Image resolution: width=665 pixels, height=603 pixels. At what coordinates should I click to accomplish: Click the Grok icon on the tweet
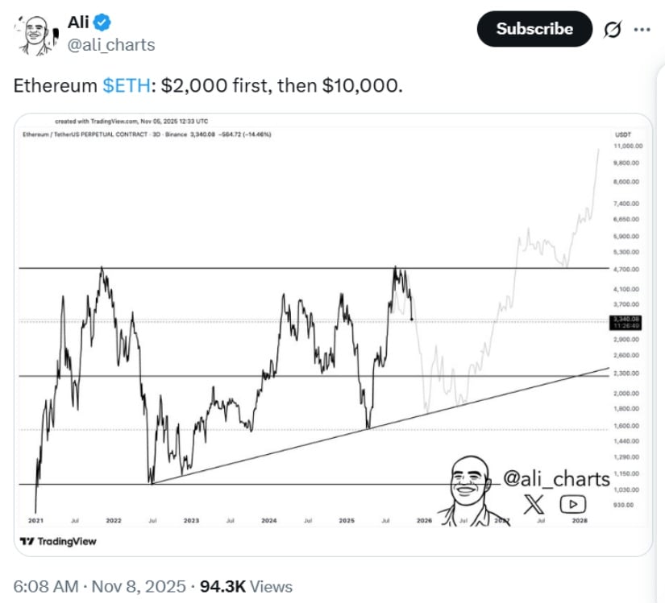[x=612, y=29]
